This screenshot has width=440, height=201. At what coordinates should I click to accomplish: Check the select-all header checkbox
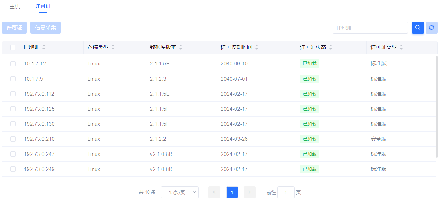pyautogui.click(x=13, y=48)
